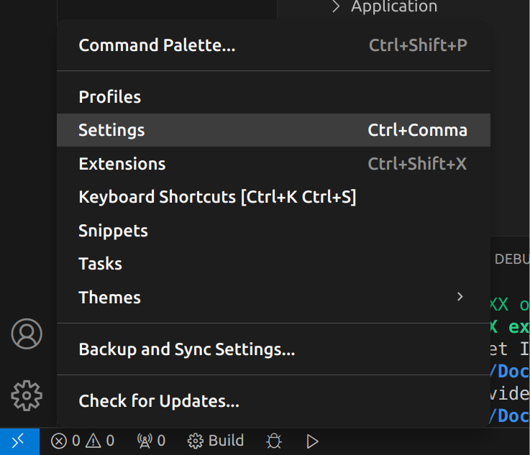The width and height of the screenshot is (530, 455).
Task: Open forwarded ports indicator showing 0
Action: pos(151,441)
